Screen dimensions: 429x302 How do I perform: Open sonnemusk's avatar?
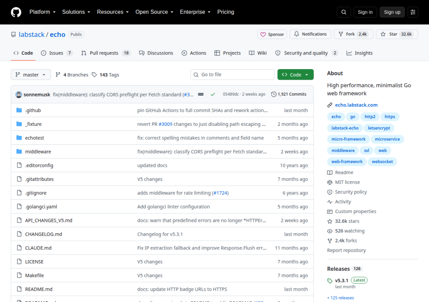coord(18,94)
